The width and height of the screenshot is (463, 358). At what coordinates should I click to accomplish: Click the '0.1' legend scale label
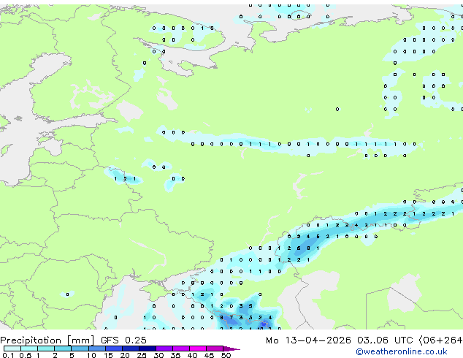pyautogui.click(x=8, y=355)
